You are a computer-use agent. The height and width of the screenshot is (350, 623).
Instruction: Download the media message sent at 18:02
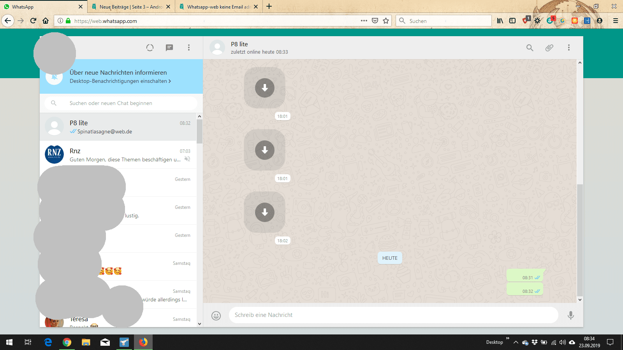pos(265,212)
